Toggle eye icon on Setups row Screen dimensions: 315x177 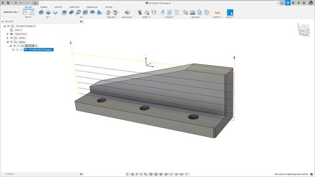click(x=11, y=42)
